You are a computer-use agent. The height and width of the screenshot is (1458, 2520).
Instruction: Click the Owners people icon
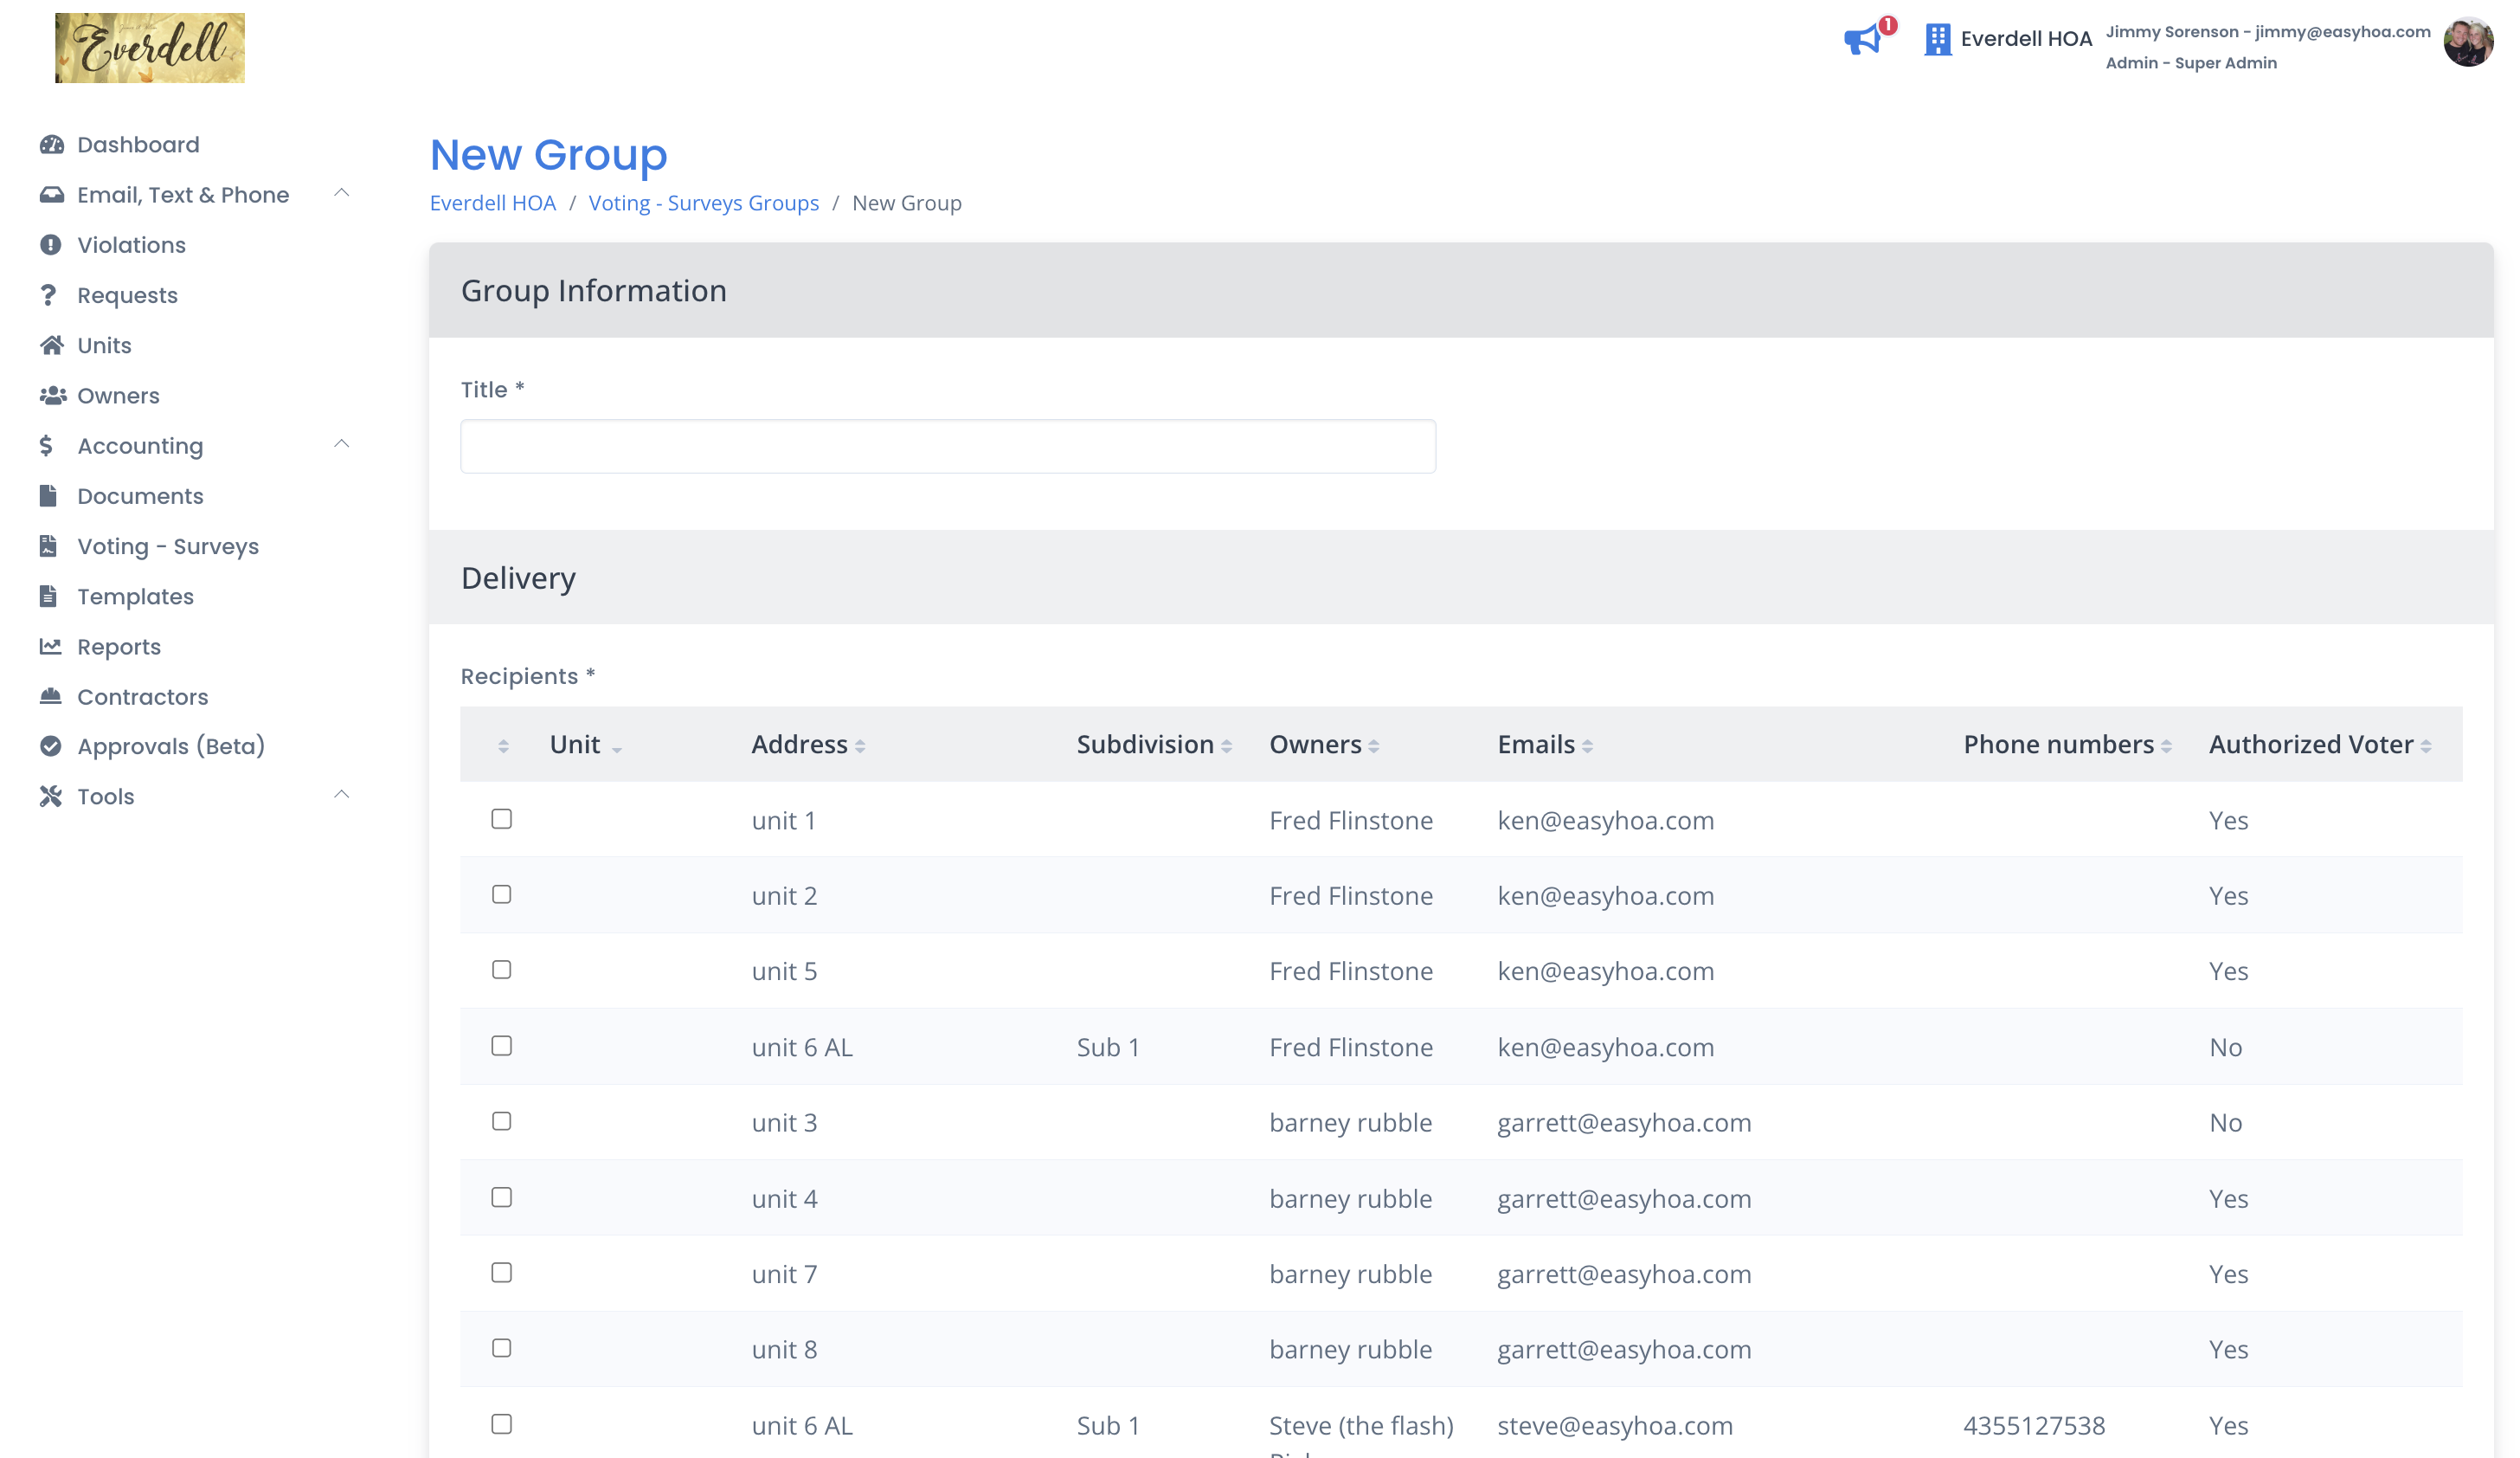tap(52, 396)
